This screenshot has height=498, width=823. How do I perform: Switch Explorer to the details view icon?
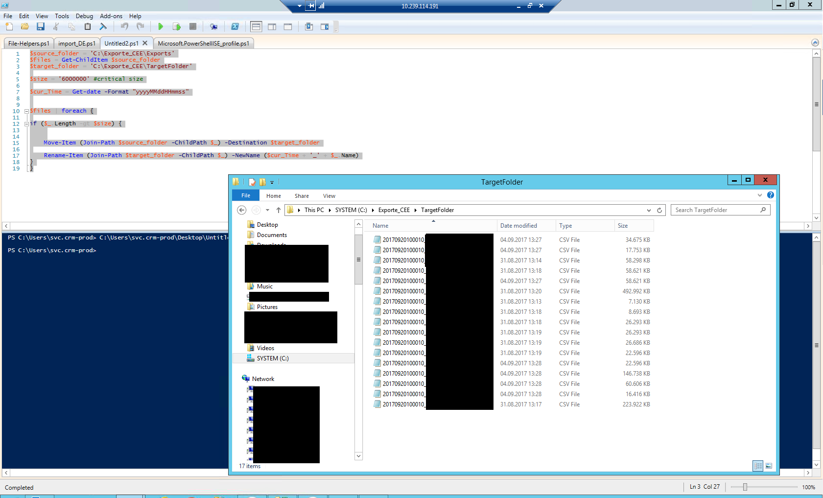[x=758, y=466]
